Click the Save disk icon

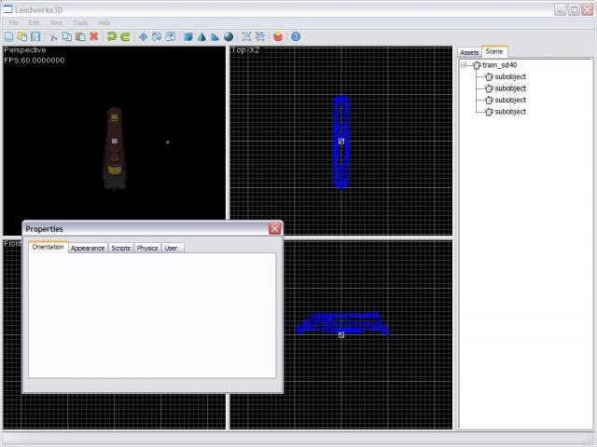click(x=35, y=37)
